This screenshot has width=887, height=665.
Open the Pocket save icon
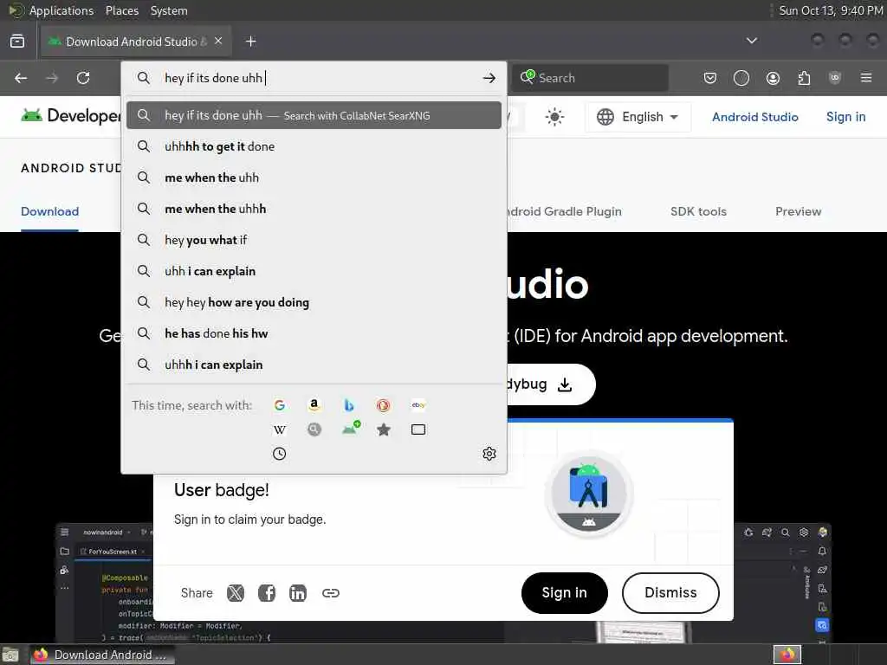(710, 78)
